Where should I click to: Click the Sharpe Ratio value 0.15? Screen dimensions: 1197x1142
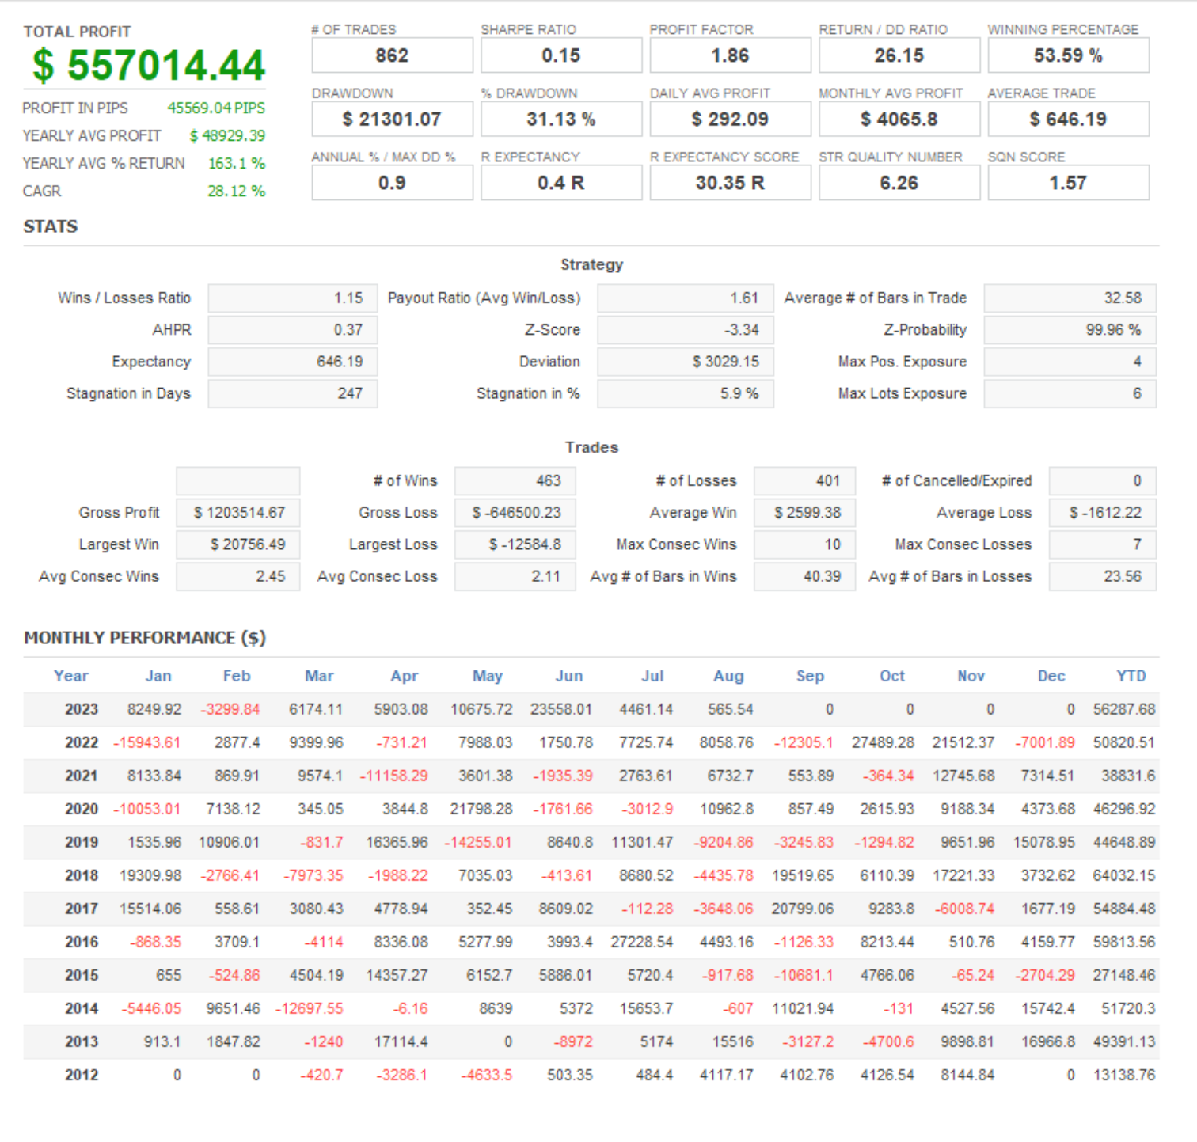[x=561, y=55]
